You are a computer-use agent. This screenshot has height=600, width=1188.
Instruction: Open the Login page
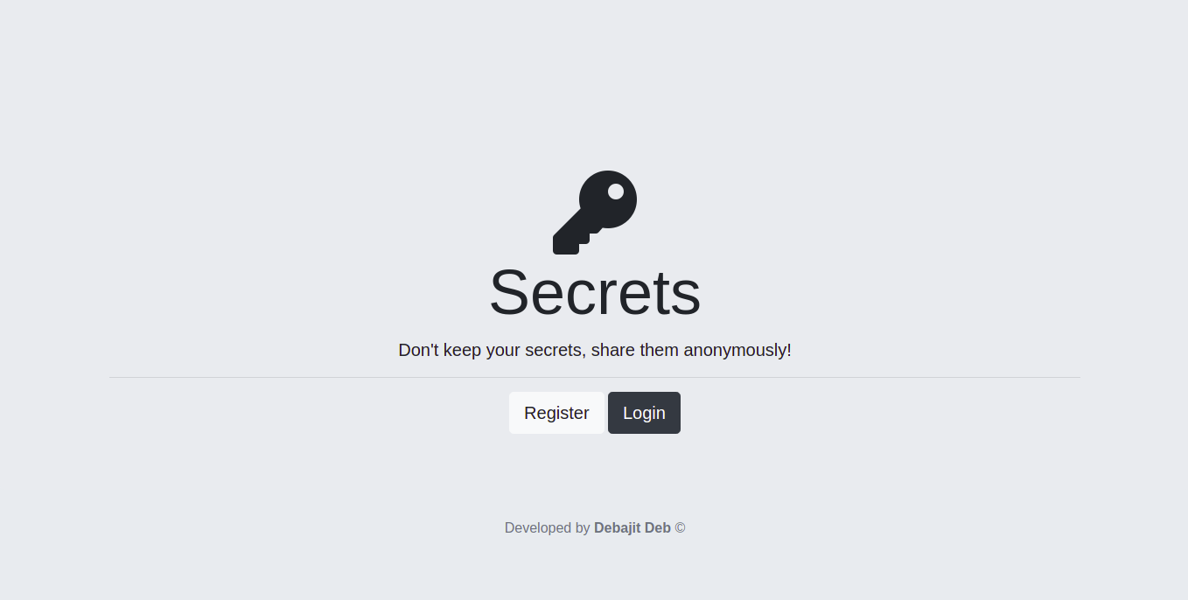pos(644,413)
